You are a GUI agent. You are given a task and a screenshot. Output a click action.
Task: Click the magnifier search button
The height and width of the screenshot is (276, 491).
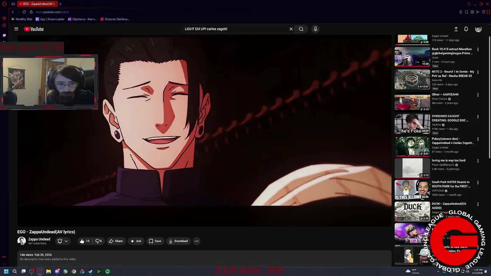(301, 29)
